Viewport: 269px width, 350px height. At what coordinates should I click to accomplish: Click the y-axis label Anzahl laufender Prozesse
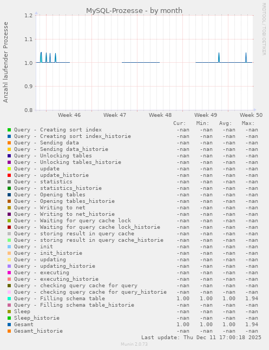point(5,62)
